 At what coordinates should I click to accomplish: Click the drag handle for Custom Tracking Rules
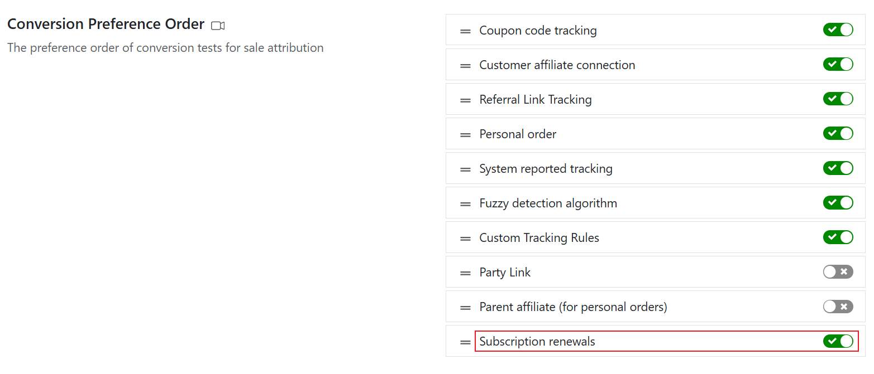[465, 239]
